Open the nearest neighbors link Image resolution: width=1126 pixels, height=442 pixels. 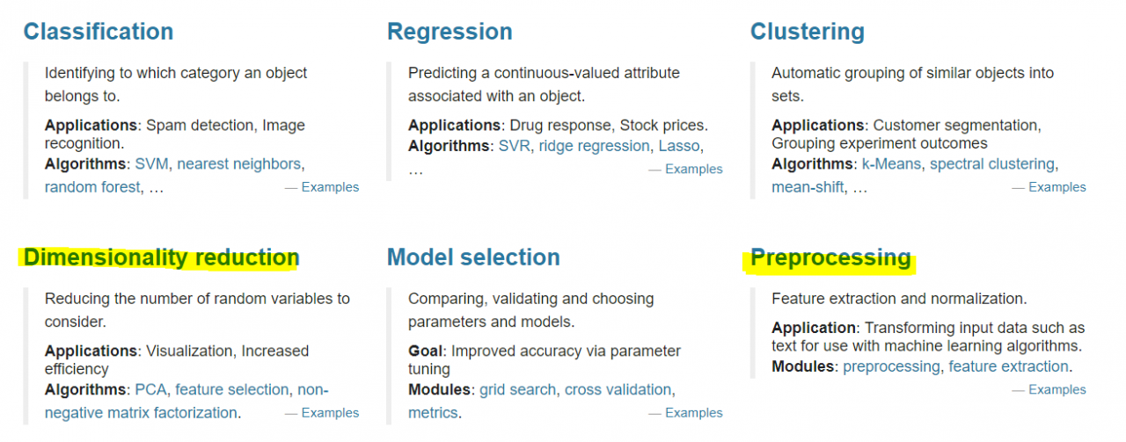click(238, 164)
